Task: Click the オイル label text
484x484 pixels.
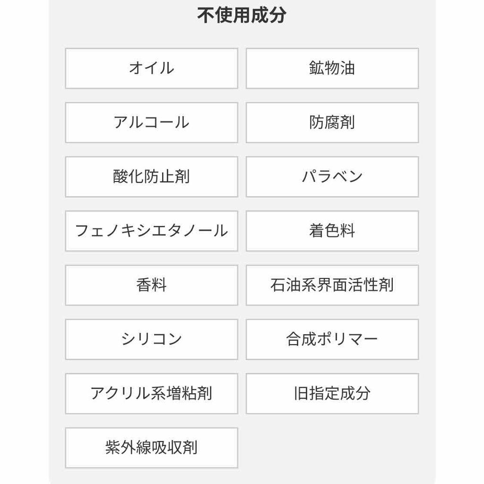Action: pyautogui.click(x=151, y=69)
